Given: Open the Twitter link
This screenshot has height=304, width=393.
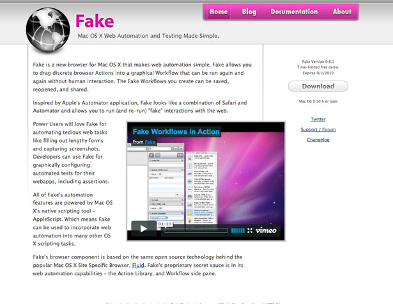Looking at the screenshot, I should pos(318,119).
